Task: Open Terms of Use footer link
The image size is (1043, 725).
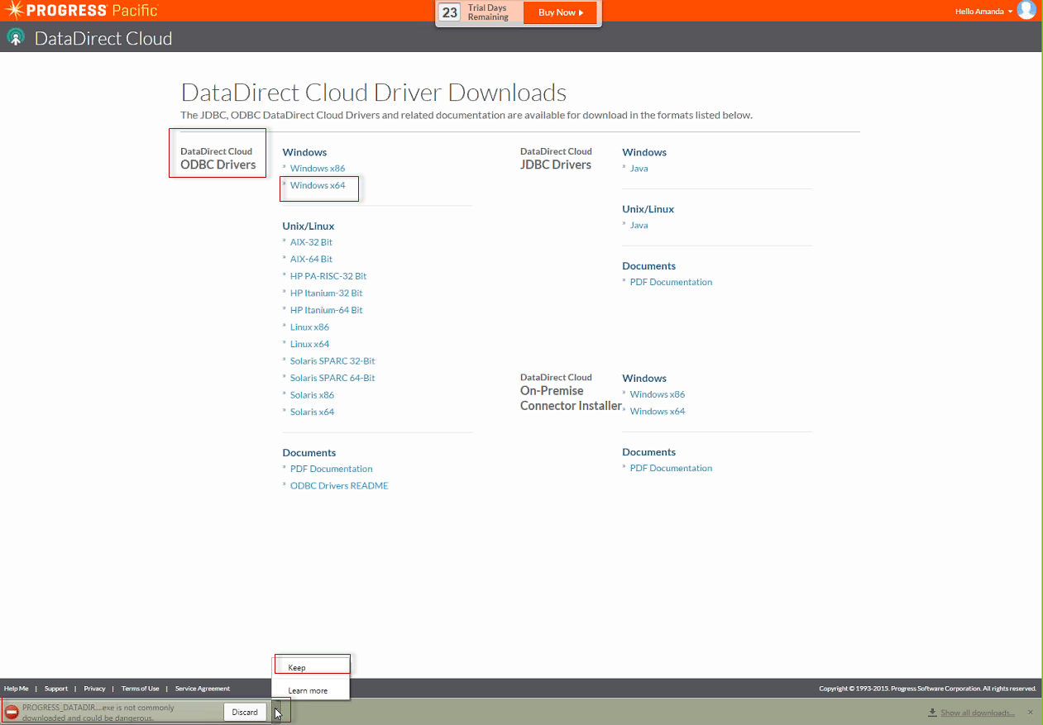Action: (140, 689)
